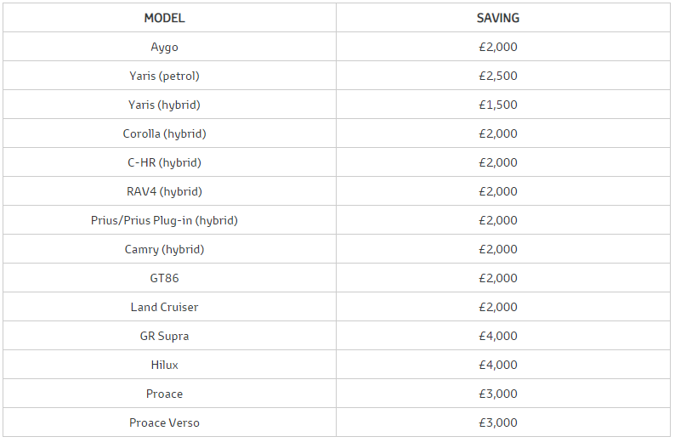Click the SAVING column header
Viewport: 675px width, 448px height.
coord(498,18)
